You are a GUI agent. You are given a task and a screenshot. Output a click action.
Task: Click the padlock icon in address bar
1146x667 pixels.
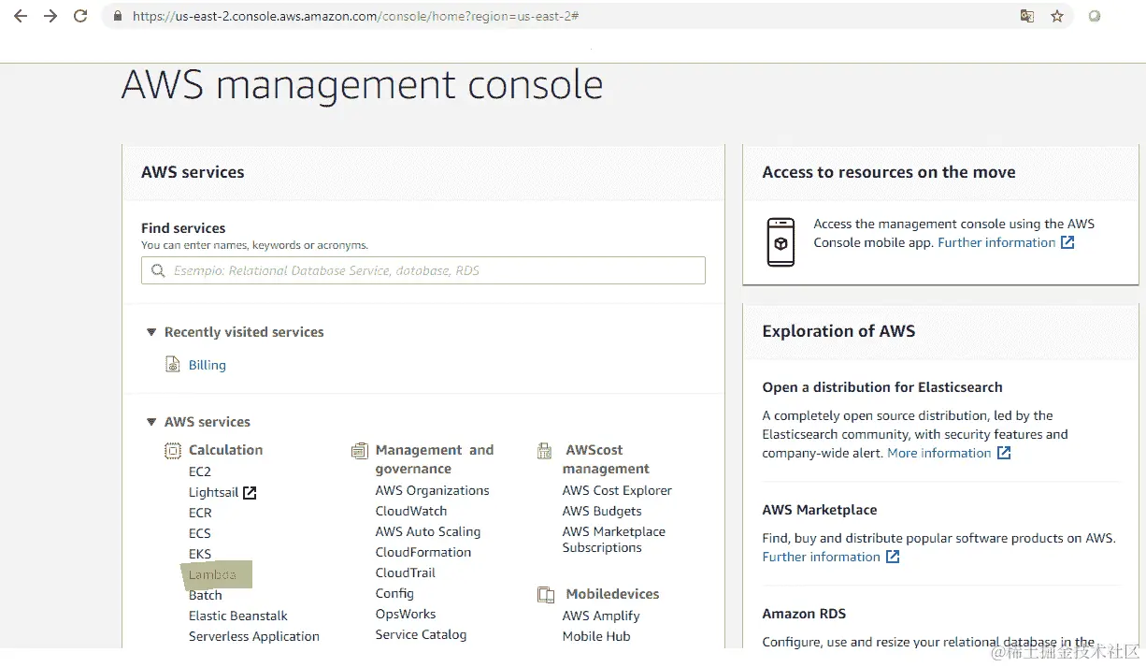click(117, 16)
